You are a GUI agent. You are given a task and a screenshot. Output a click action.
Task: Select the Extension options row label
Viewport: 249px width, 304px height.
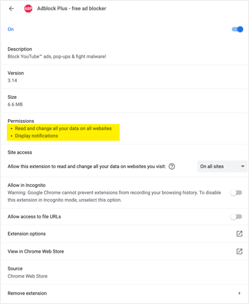(27, 233)
